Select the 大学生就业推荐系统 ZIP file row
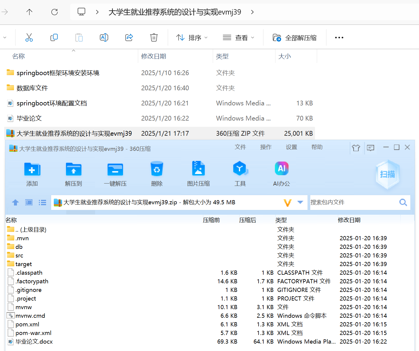 (160, 133)
